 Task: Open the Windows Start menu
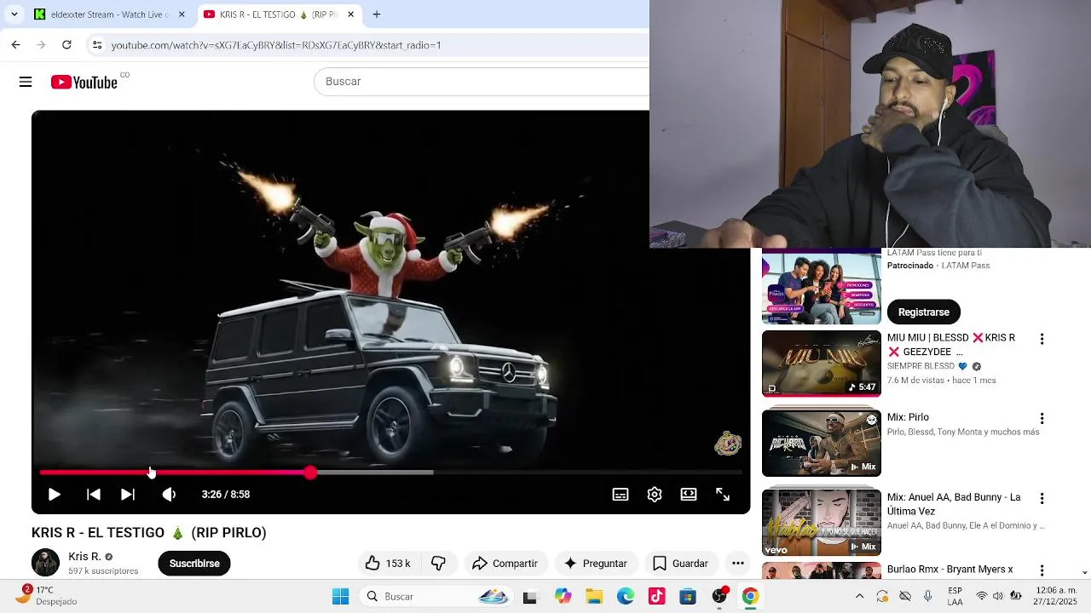coord(340,597)
